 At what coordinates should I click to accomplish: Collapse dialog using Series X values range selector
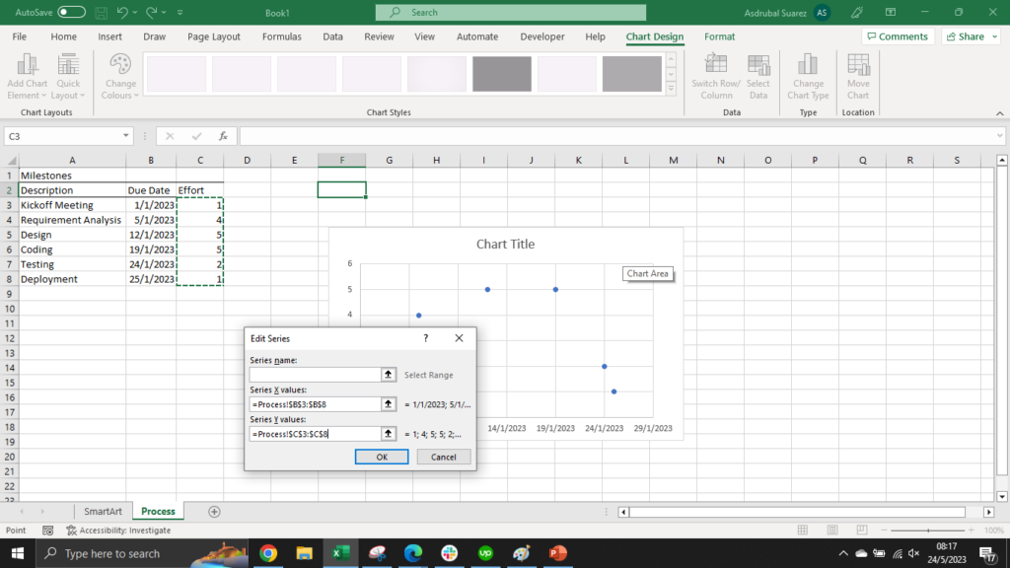pyautogui.click(x=389, y=404)
